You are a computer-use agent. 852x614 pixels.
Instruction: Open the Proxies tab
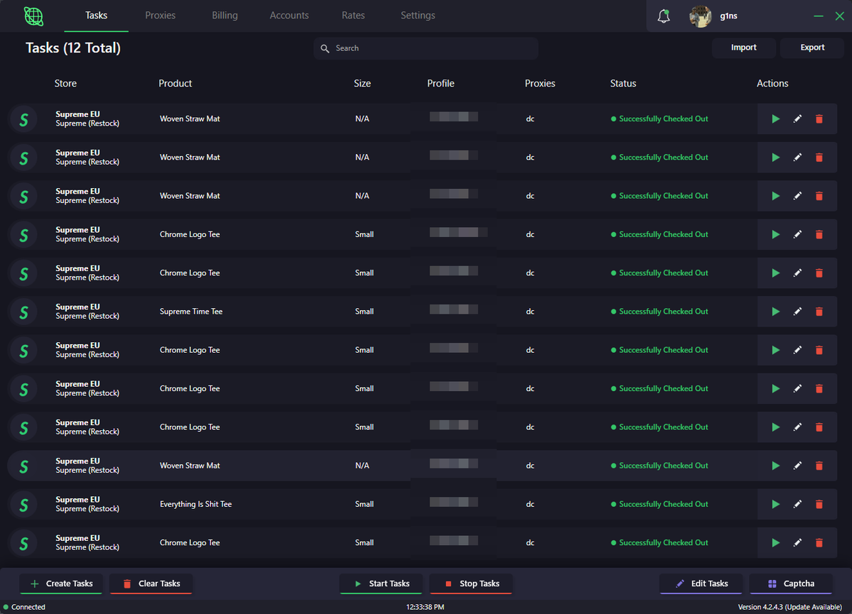[160, 16]
